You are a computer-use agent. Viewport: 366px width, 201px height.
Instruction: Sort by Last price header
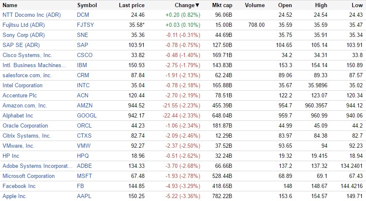point(132,5)
